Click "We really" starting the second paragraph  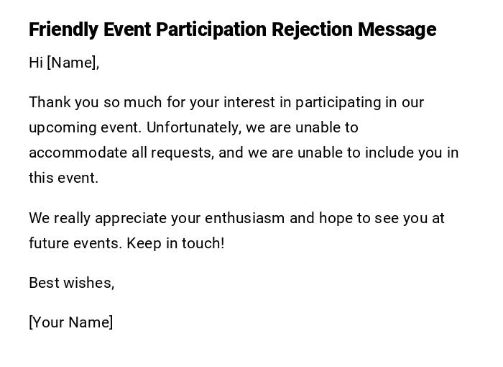point(60,218)
